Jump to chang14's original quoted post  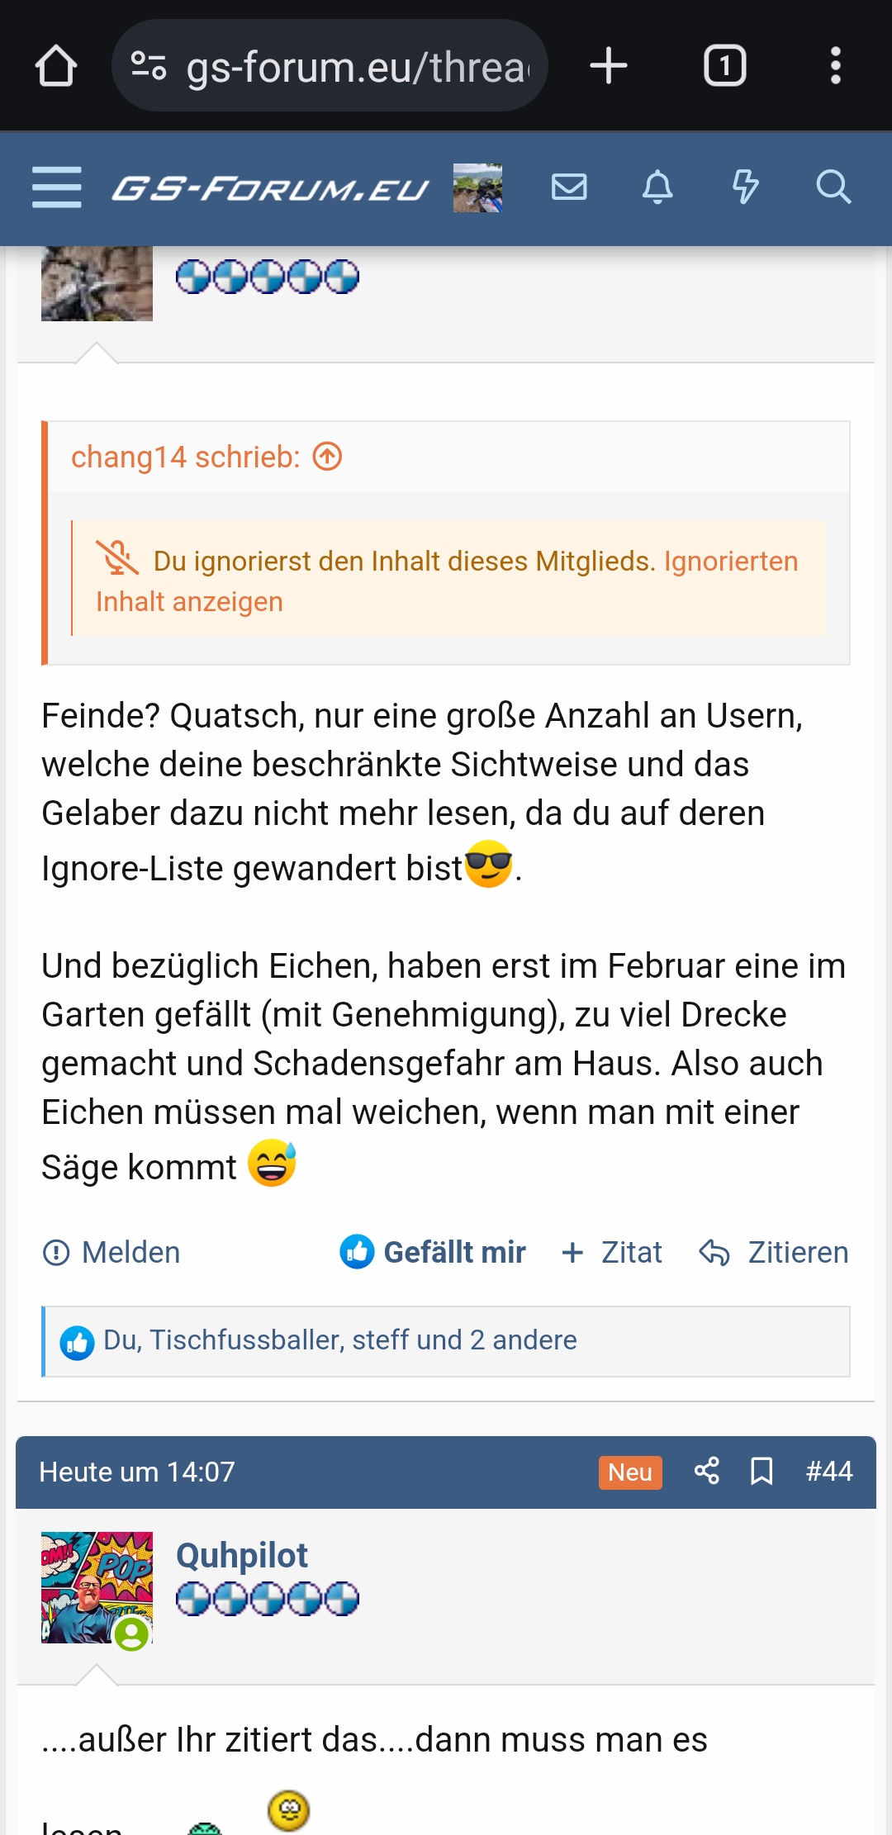pyautogui.click(x=328, y=457)
